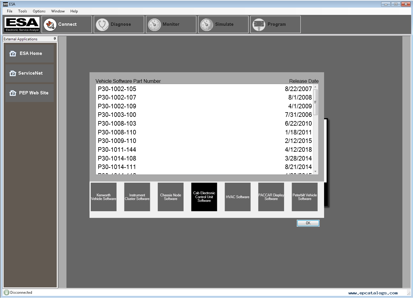413x298 pixels.
Task: Click the Disconnected status text
Action: click(x=21, y=293)
